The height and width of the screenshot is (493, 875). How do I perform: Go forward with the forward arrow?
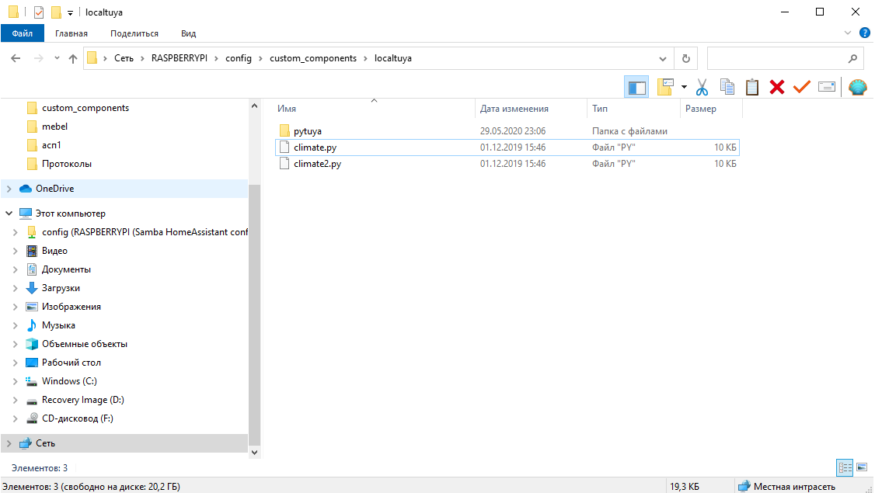[39, 58]
